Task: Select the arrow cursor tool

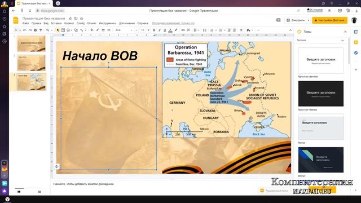Action: point(58,30)
